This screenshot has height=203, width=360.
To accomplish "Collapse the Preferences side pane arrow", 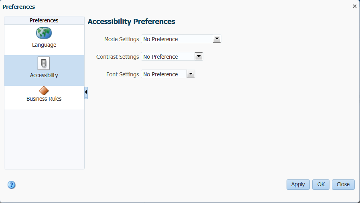I will (86, 92).
